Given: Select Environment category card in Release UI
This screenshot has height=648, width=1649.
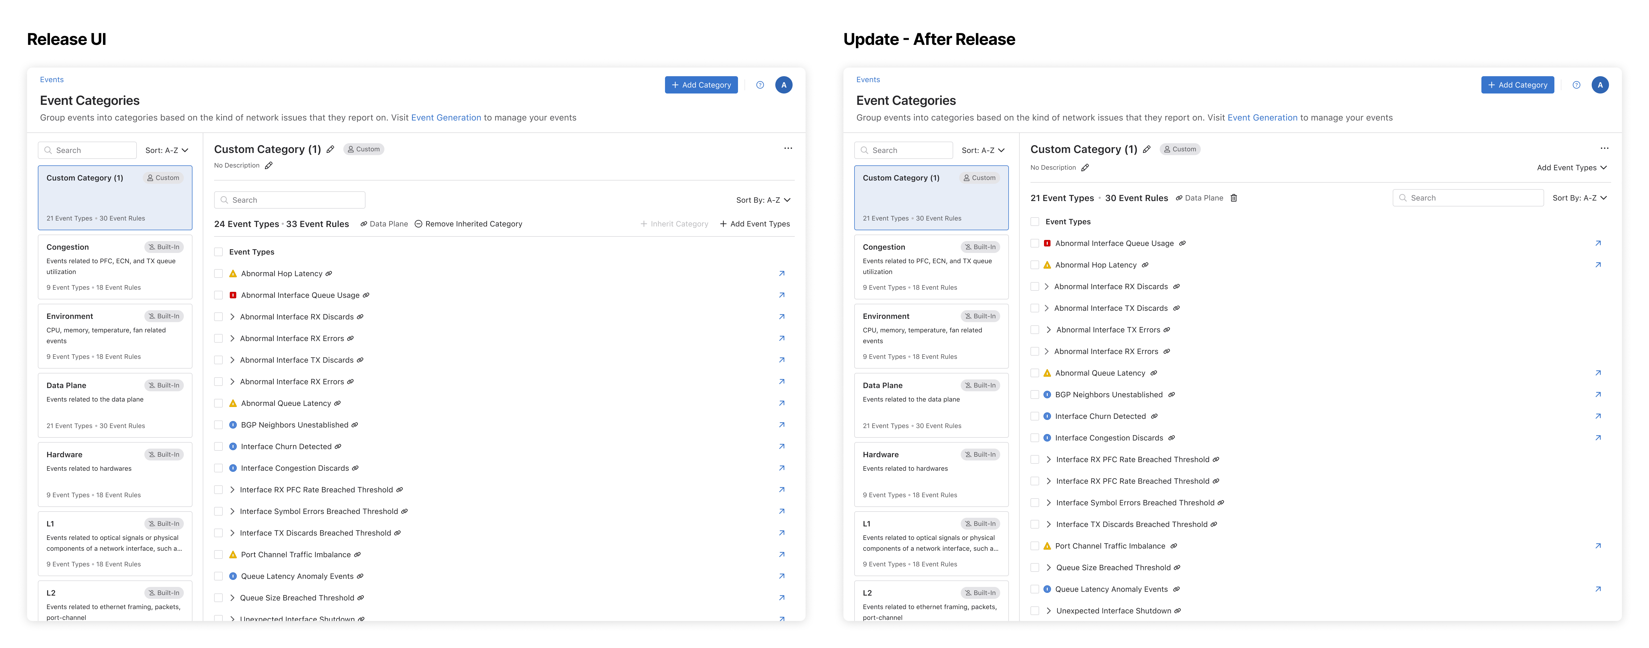Looking at the screenshot, I should coord(115,336).
